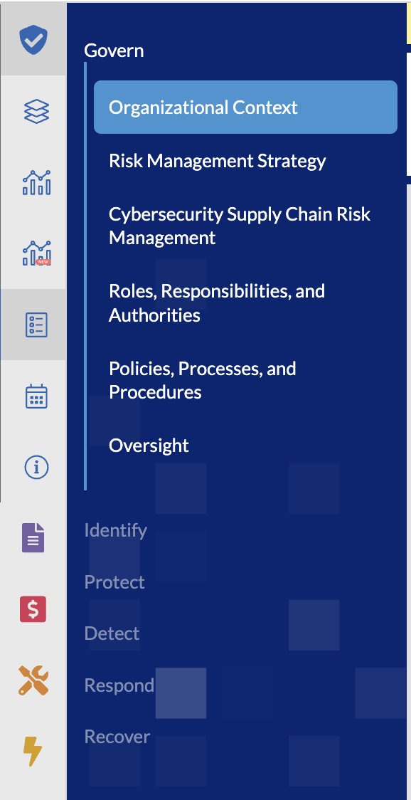Open the stacked layers icon

point(37,111)
